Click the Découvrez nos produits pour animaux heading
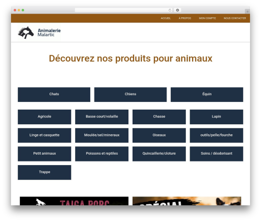The width and height of the screenshot is (261, 221). coord(130,59)
